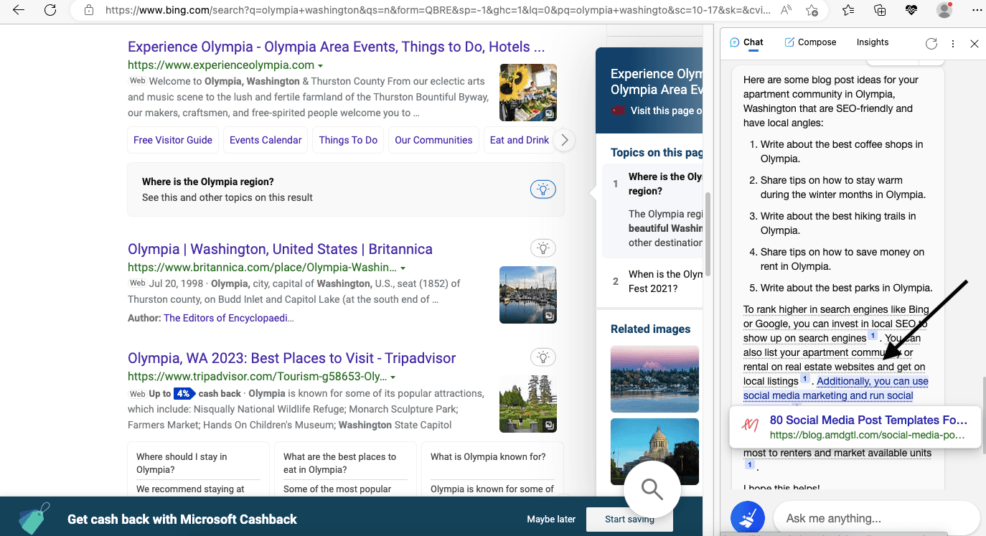Open sidebar more options menu
986x536 pixels.
tap(953, 43)
